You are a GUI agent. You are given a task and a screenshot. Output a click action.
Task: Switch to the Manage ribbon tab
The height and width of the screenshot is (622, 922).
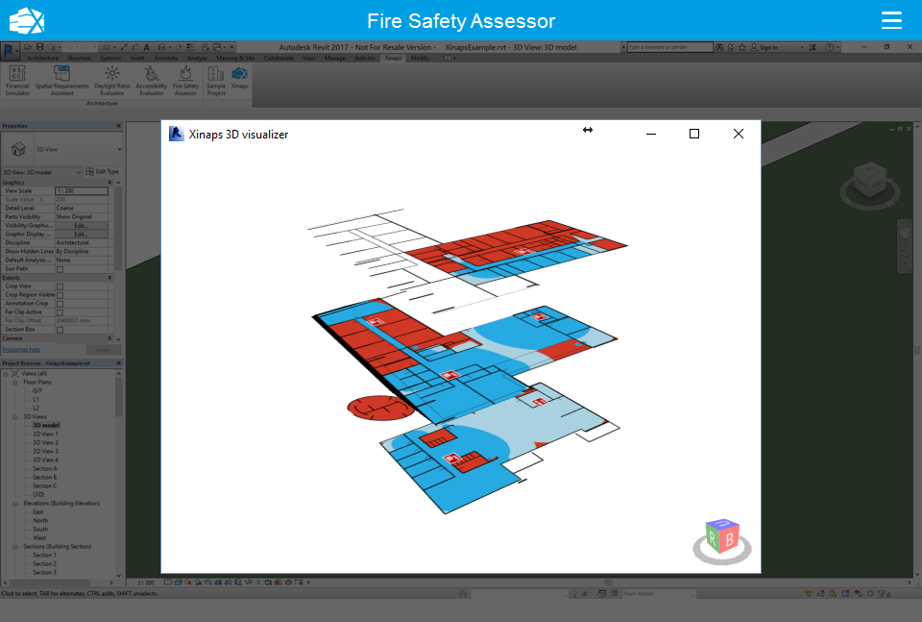[x=334, y=59]
